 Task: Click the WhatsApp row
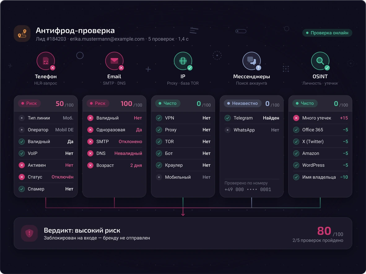click(x=252, y=130)
